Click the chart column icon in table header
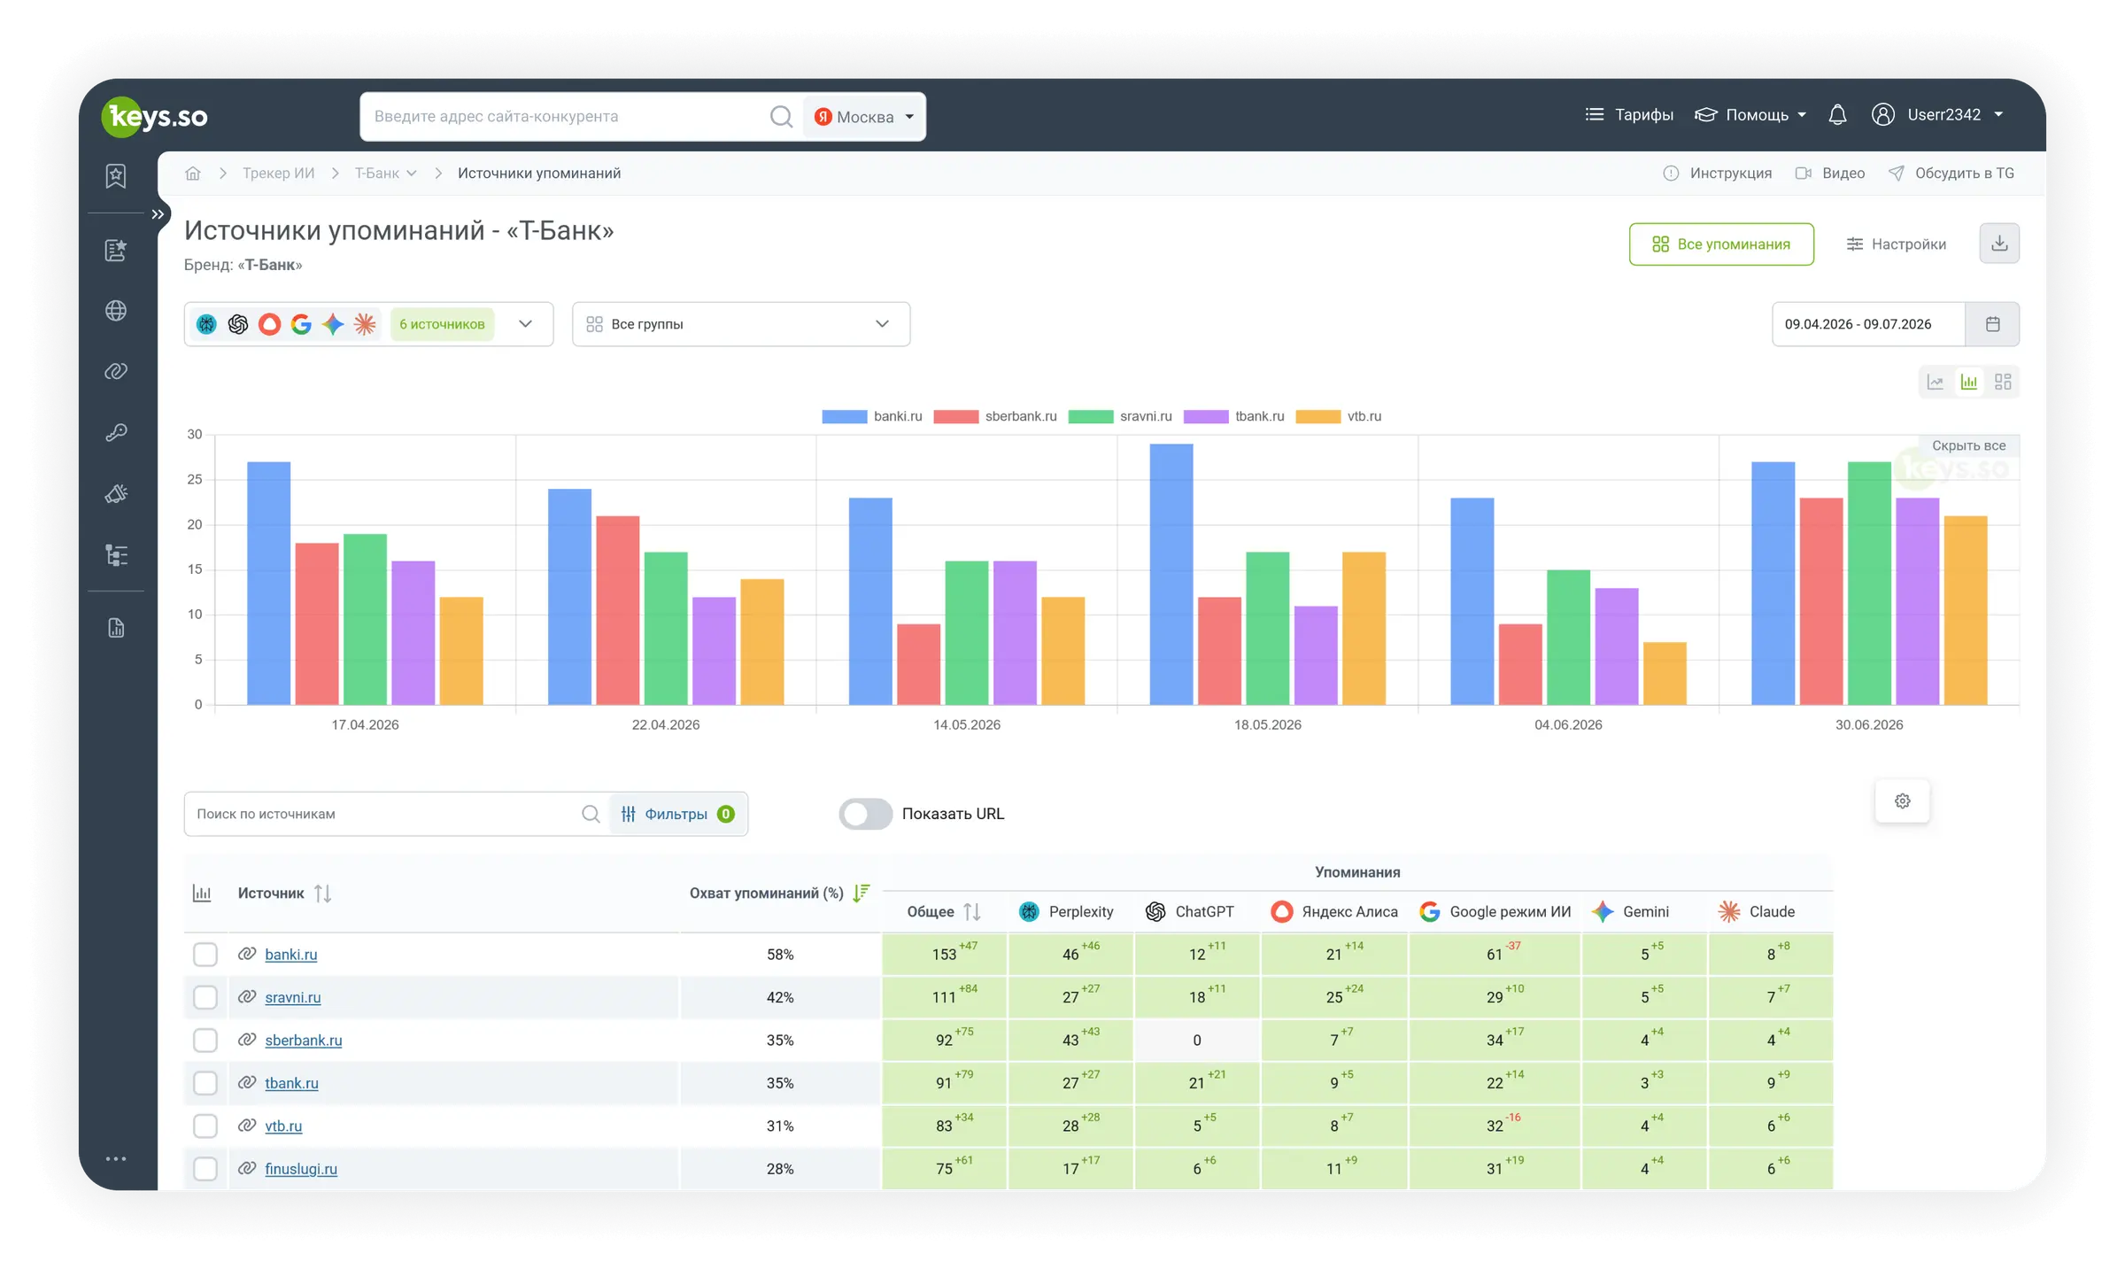The width and height of the screenshot is (2125, 1269). [202, 894]
